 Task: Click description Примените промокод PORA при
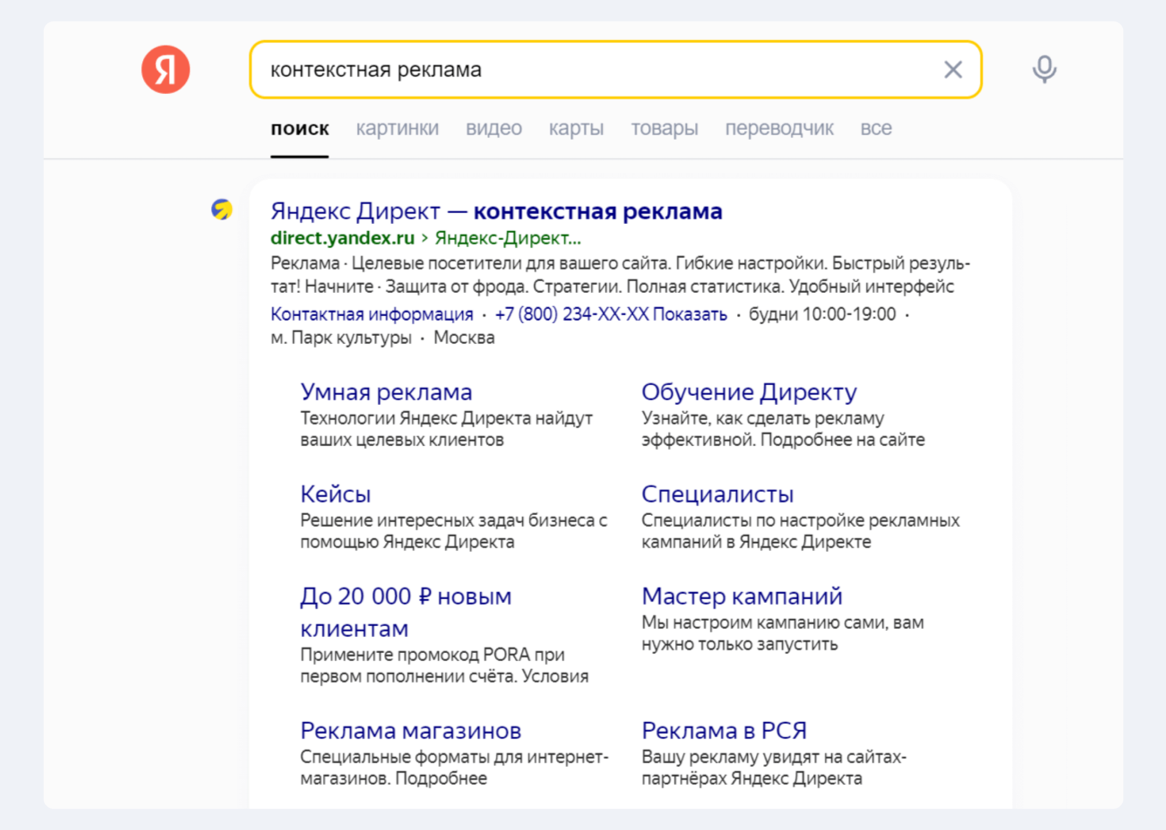coord(444,666)
